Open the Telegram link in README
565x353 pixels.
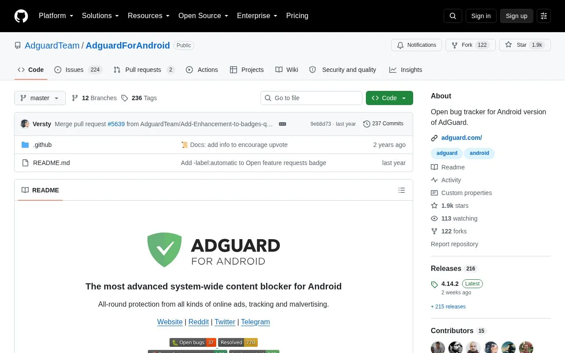[x=255, y=322]
